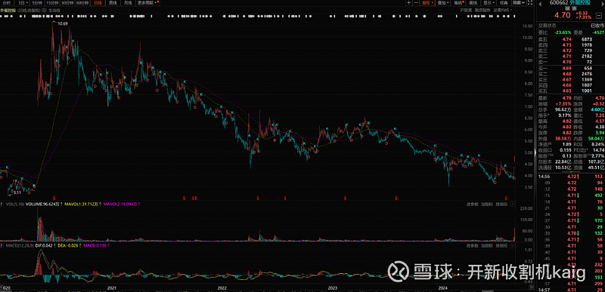This screenshot has height=292, width=605.
Task: Zoom in chart with plus icon
Action: (409, 3)
